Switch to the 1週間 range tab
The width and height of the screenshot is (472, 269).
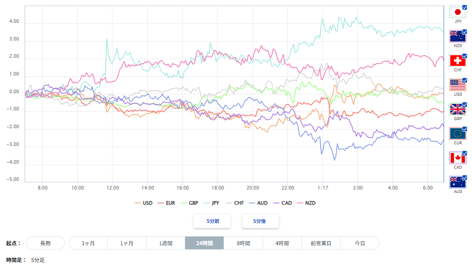166,243
